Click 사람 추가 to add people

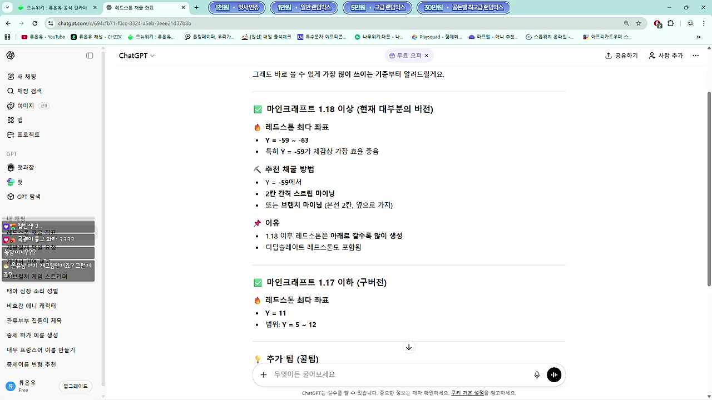pos(665,56)
